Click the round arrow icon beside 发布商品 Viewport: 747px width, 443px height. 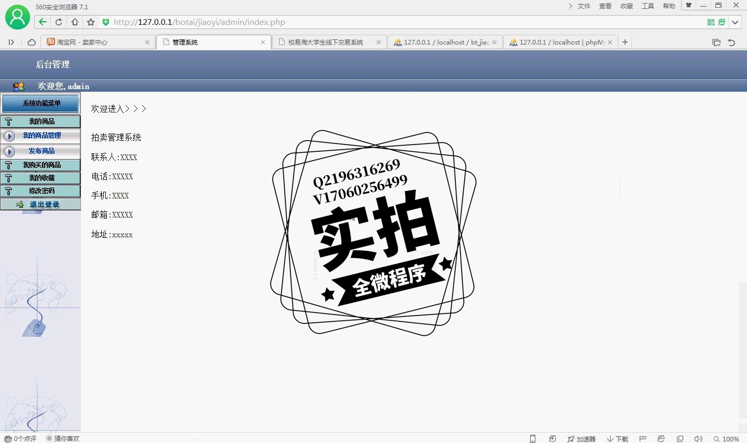tap(9, 152)
